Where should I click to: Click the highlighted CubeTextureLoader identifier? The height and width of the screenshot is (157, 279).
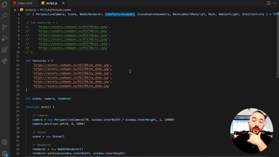click(x=119, y=14)
